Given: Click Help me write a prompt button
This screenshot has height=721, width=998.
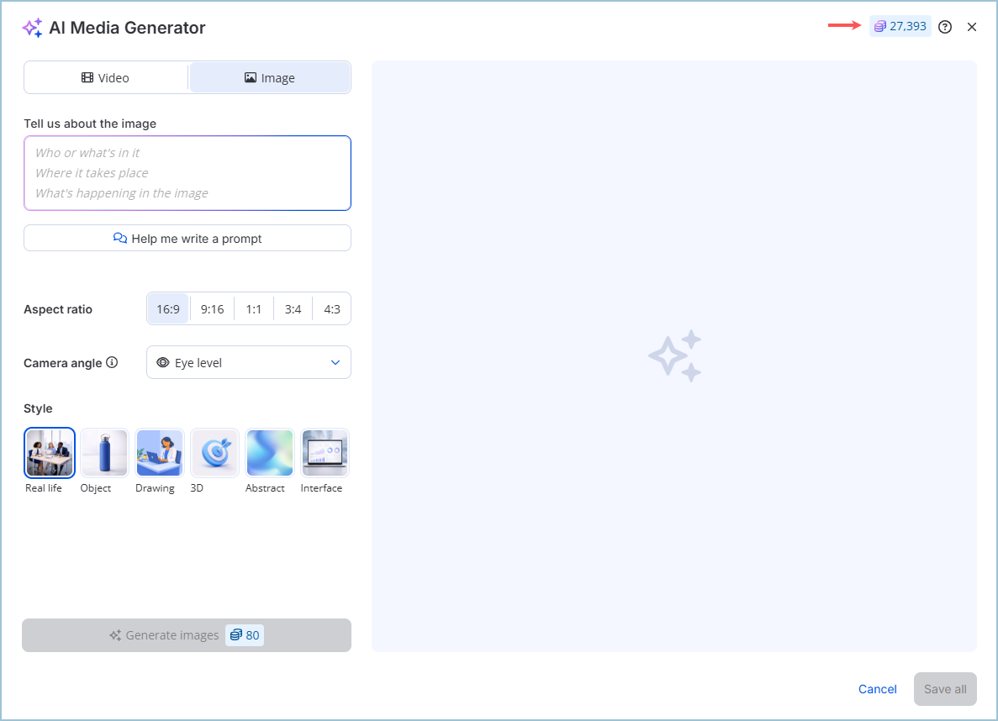Looking at the screenshot, I should (x=187, y=239).
